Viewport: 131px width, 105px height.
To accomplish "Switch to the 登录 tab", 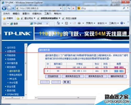I will pos(19,24).
